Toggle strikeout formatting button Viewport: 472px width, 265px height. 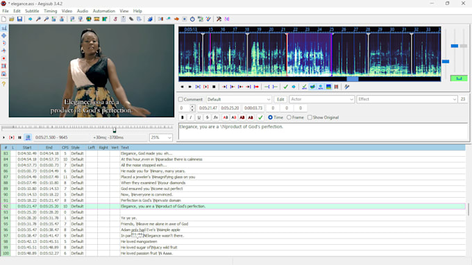[207, 117]
